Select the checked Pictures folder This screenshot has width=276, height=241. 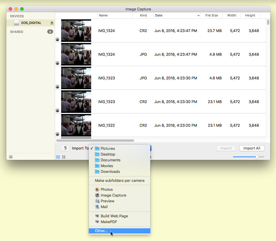coord(108,148)
